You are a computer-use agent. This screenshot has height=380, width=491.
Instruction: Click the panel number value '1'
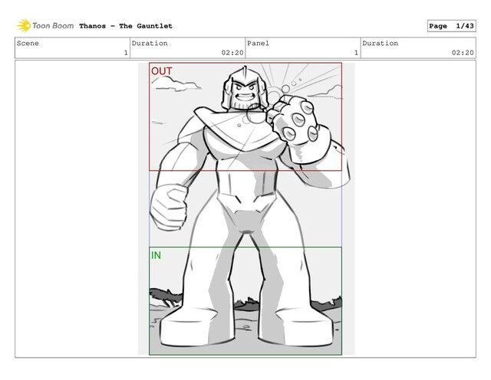(356, 53)
